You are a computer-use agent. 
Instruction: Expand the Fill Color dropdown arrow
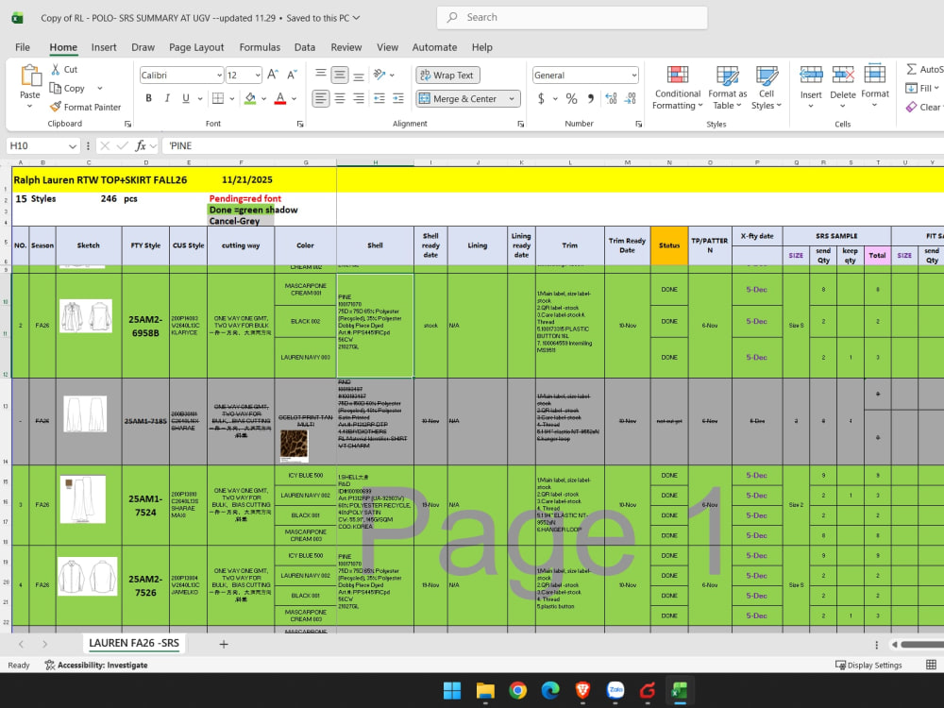pyautogui.click(x=263, y=98)
